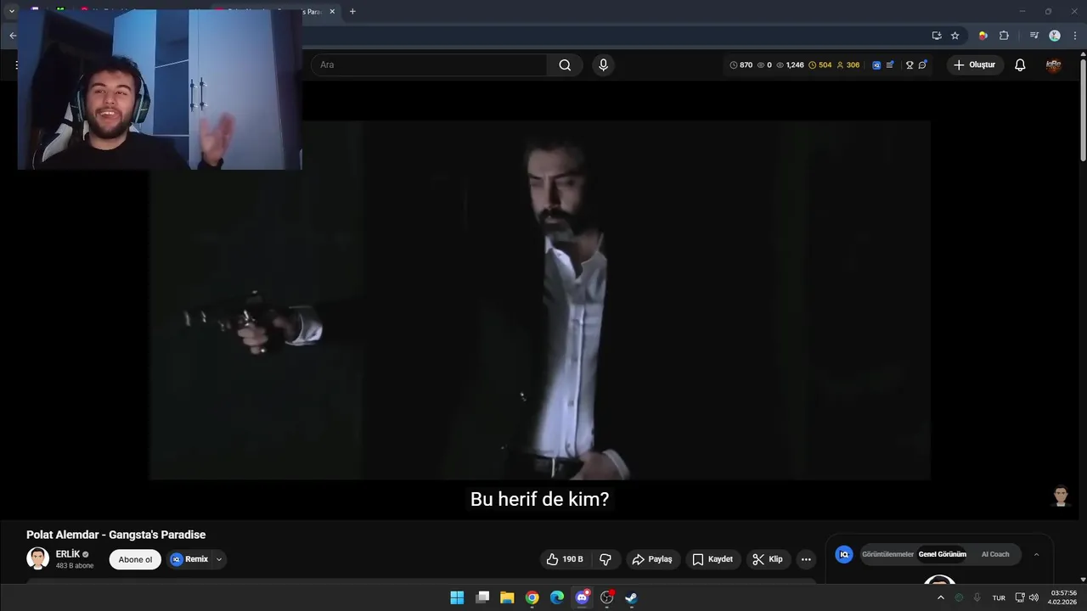Open the YouTube account avatar menu

[1054, 64]
